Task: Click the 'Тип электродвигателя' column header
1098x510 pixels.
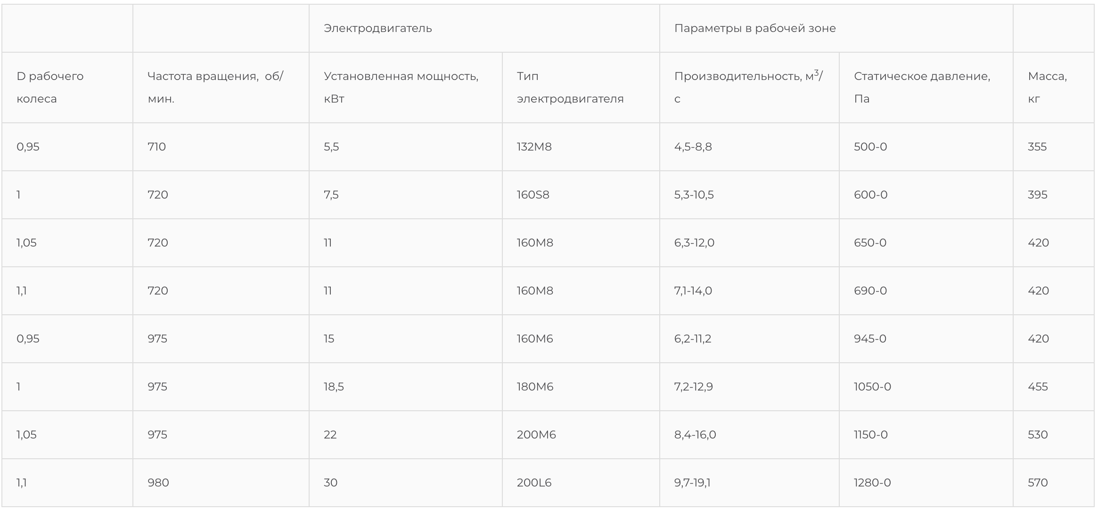Action: pos(570,88)
